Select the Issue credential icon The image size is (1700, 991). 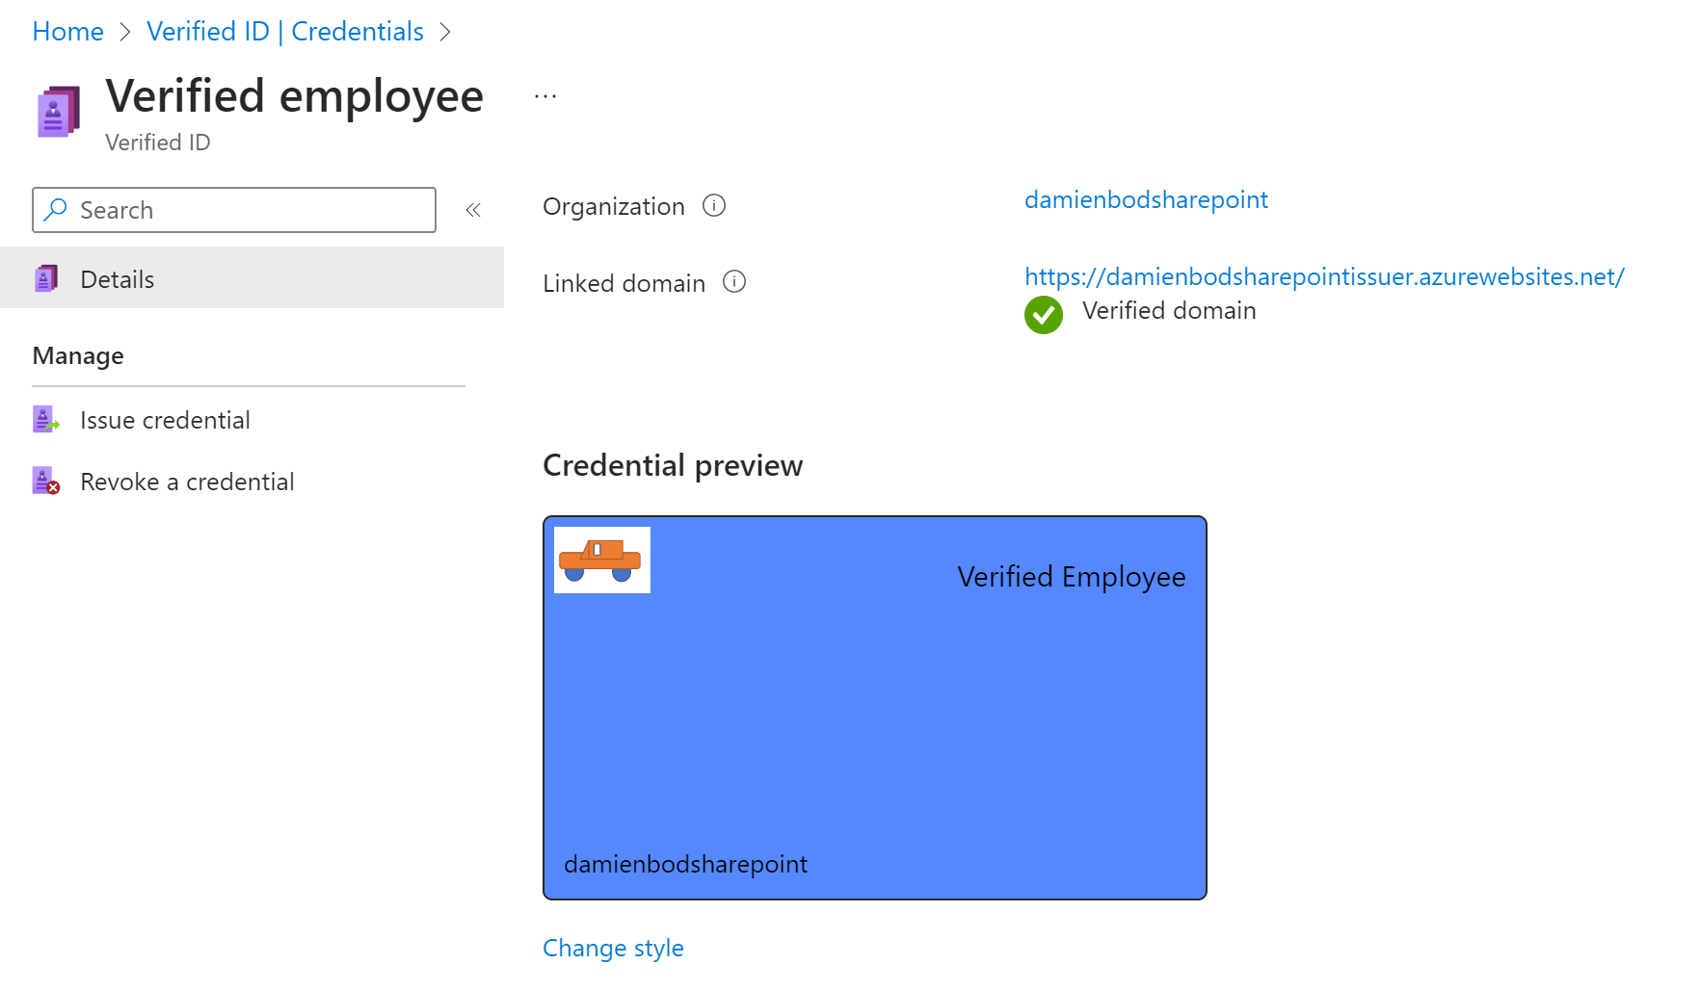tap(45, 419)
